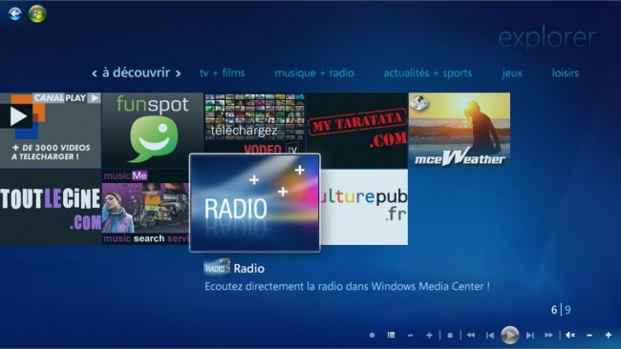Click the record dot button
Screen dimensions: 621x349
pyautogui.click(x=372, y=335)
